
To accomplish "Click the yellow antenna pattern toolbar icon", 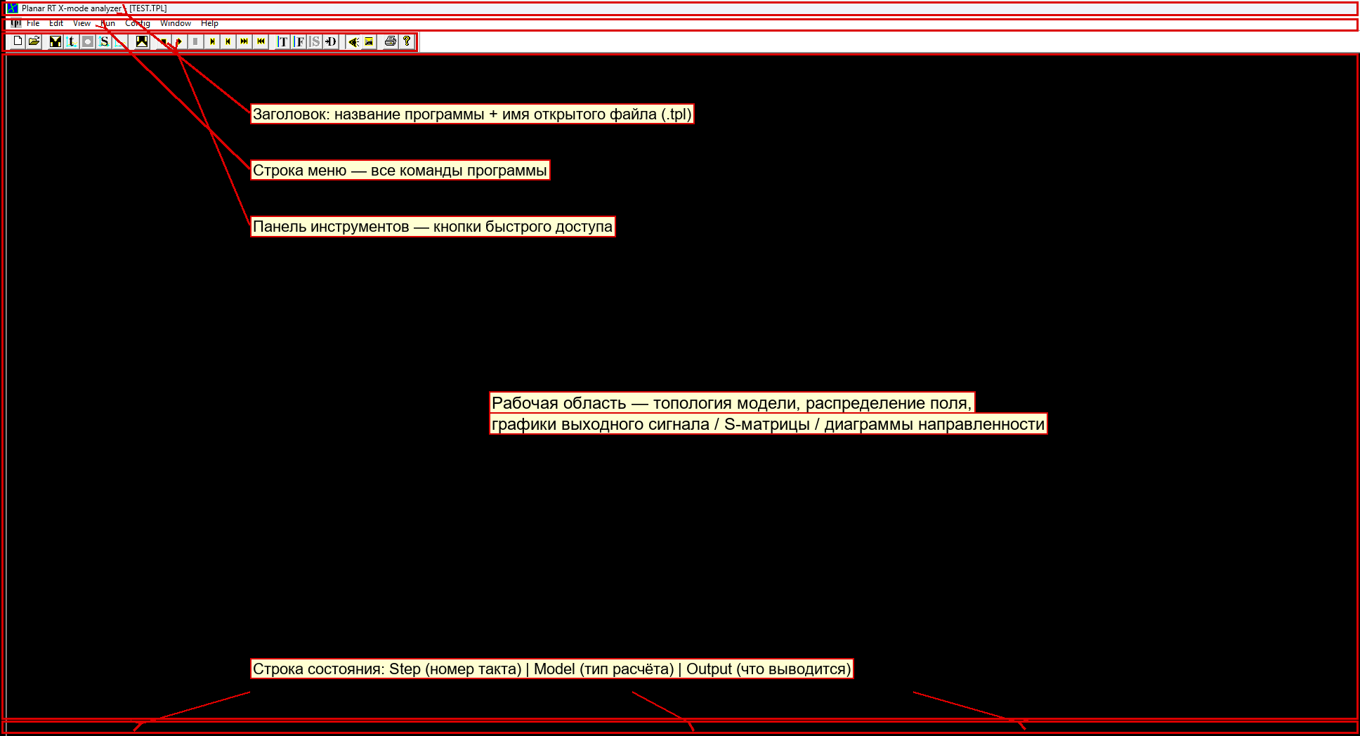I will pos(353,41).
